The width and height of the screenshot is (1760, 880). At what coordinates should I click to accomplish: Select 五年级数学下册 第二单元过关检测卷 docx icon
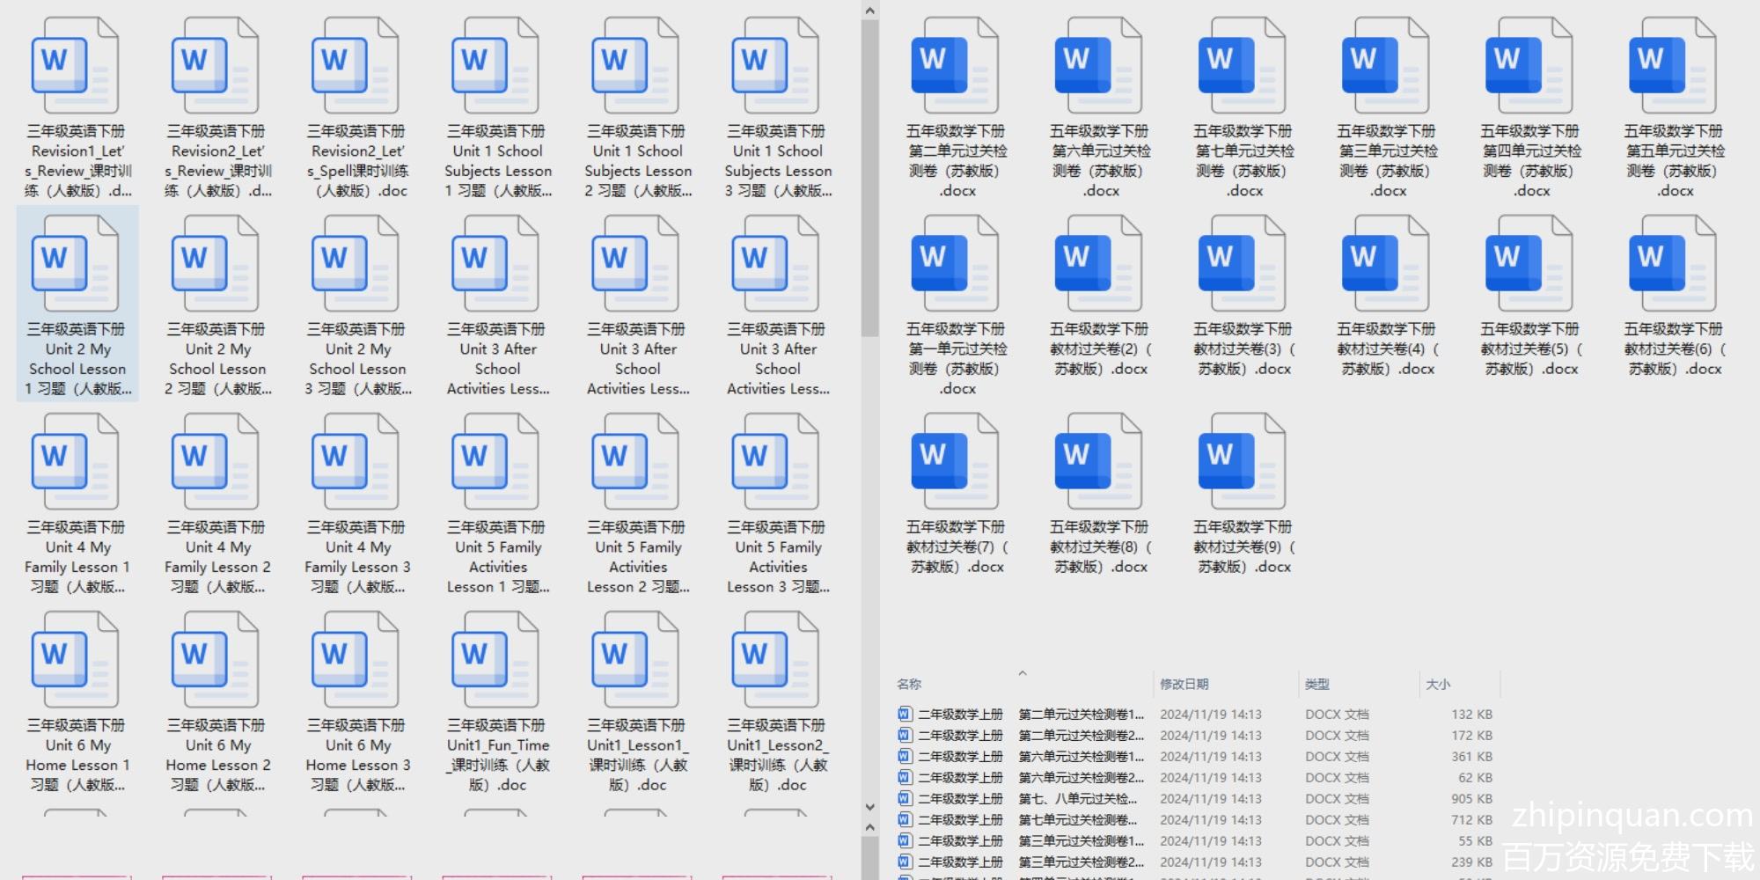[x=956, y=66]
